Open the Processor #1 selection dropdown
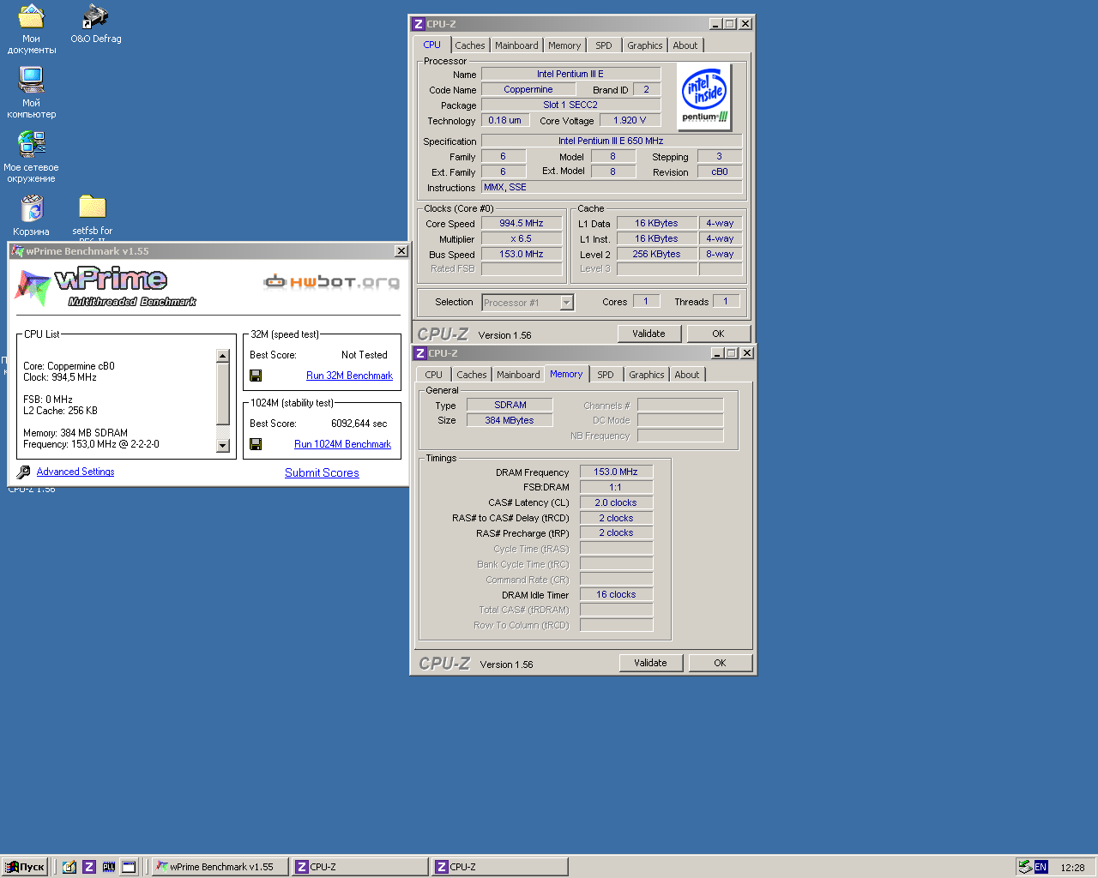Image resolution: width=1098 pixels, height=878 pixels. (x=566, y=303)
